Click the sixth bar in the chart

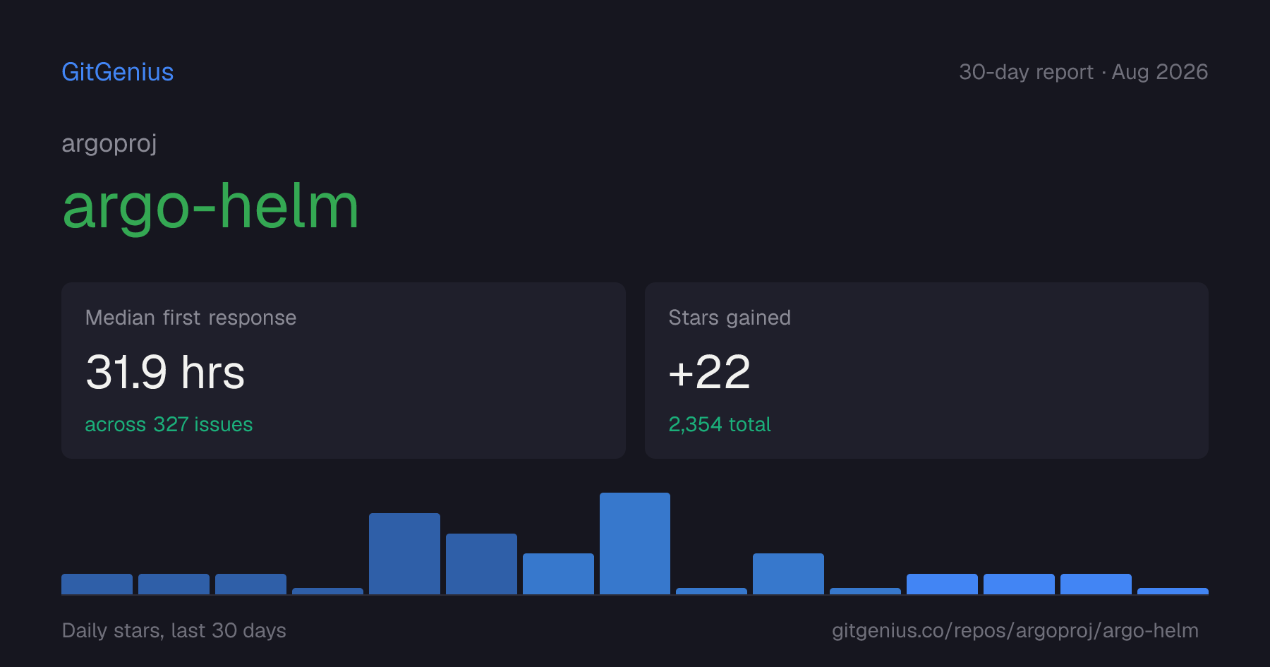pyautogui.click(x=481, y=564)
